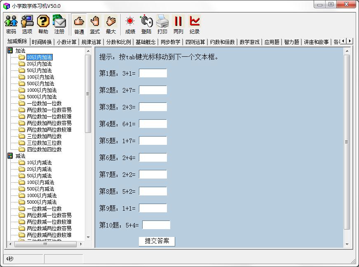Select 三位数加三位数 tree item
Screen dimensions: 359x267
click(x=44, y=143)
